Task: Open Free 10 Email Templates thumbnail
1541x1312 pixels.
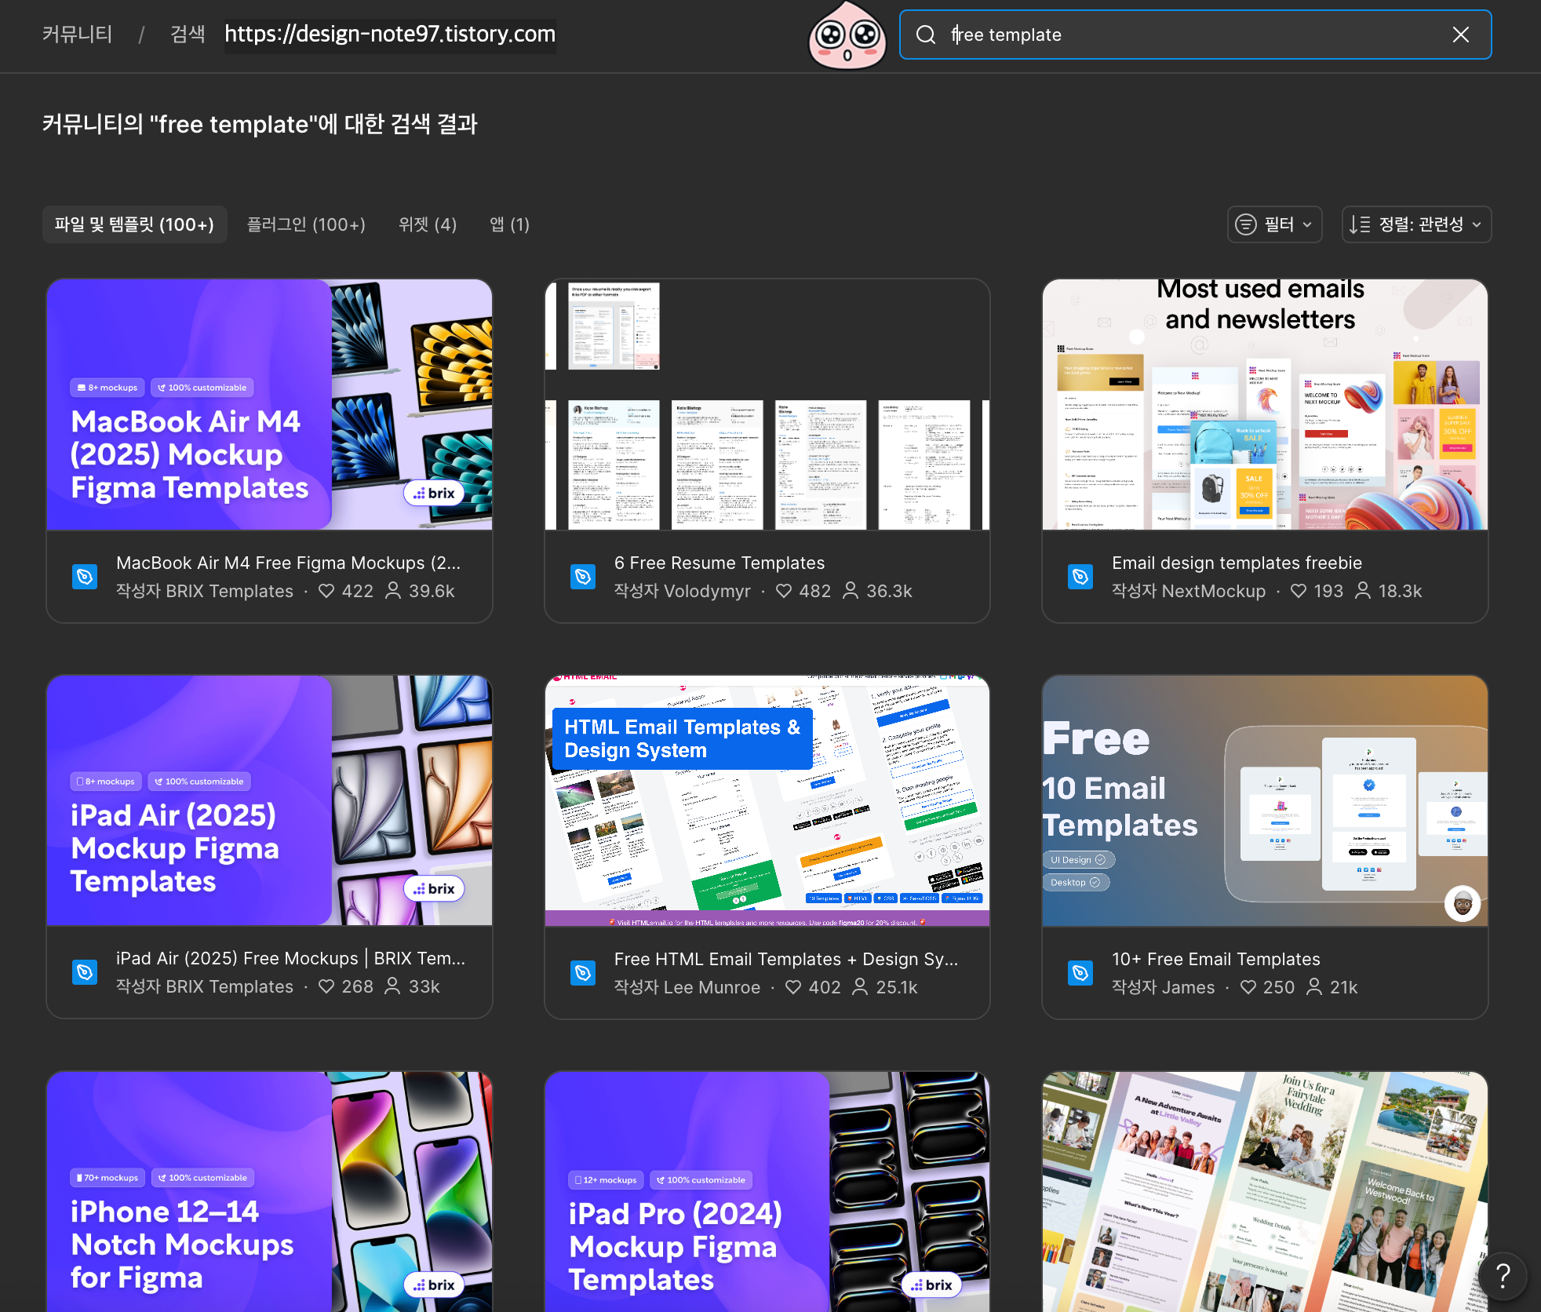Action: (x=1265, y=800)
